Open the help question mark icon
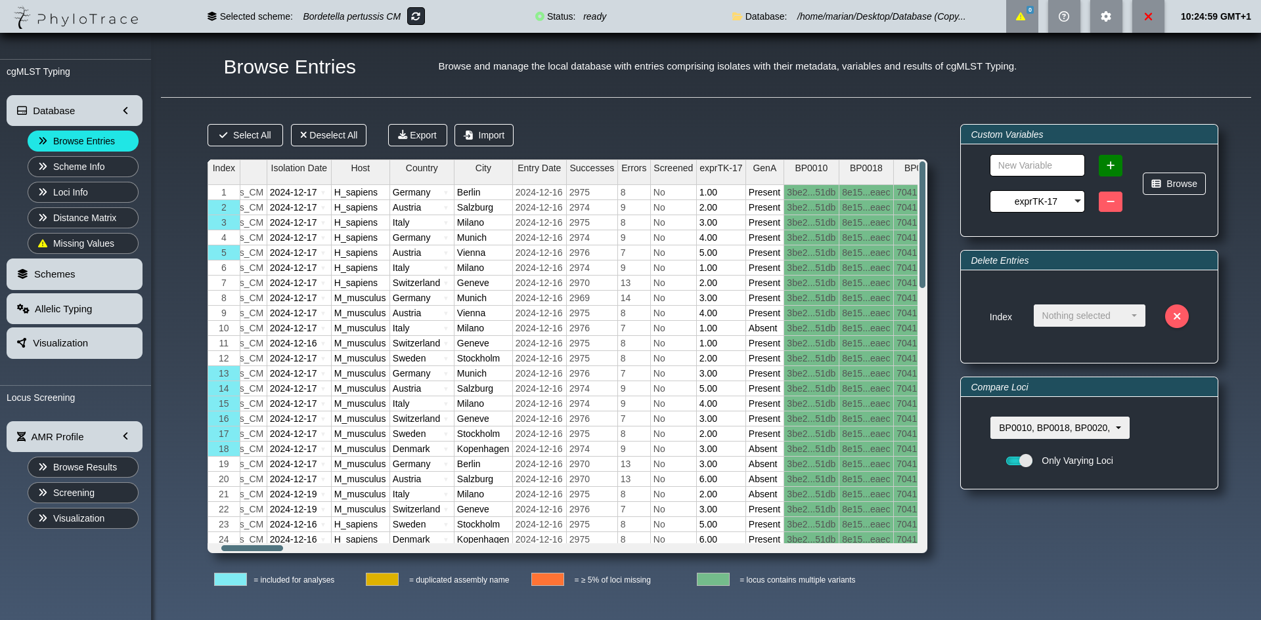 [x=1064, y=16]
